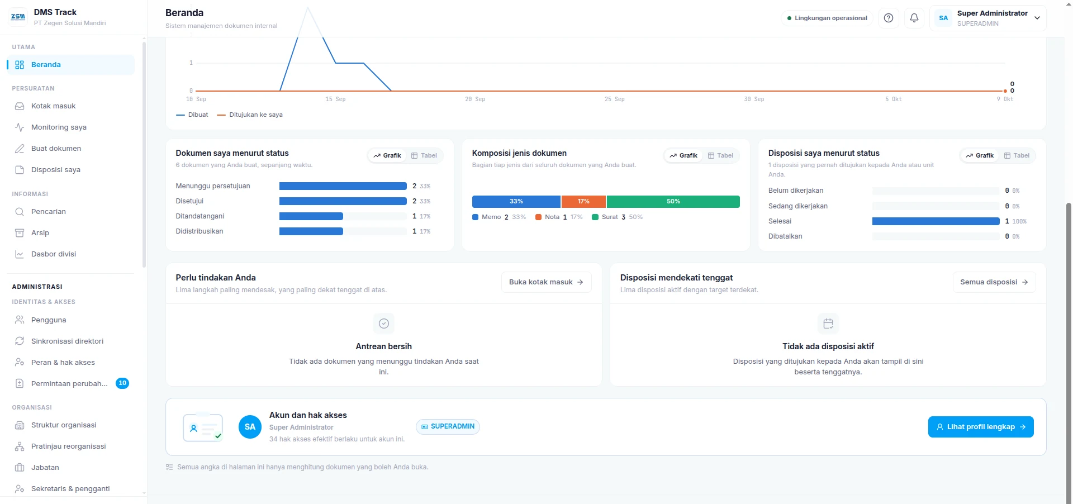Click the Semua disposisi button
Screen dimensions: 1073x504
click(994, 282)
